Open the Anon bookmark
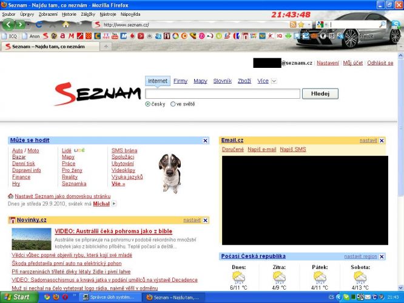The height and width of the screenshot is (303, 404). coord(31,36)
